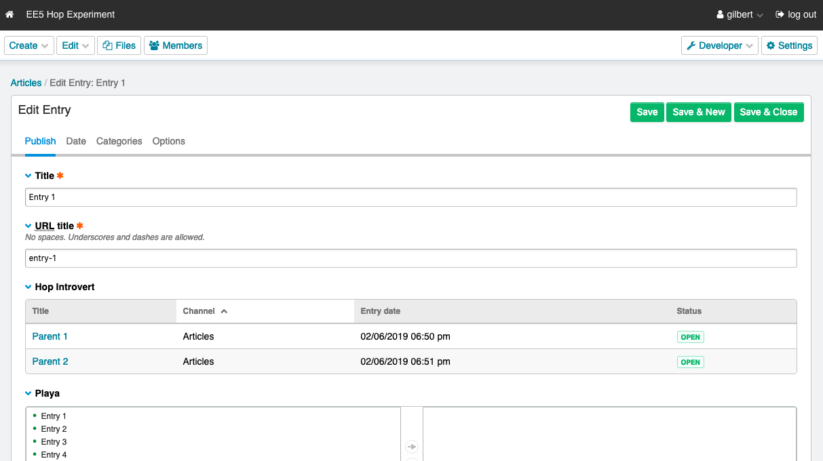
Task: Open the Files button
Action: [x=119, y=45]
